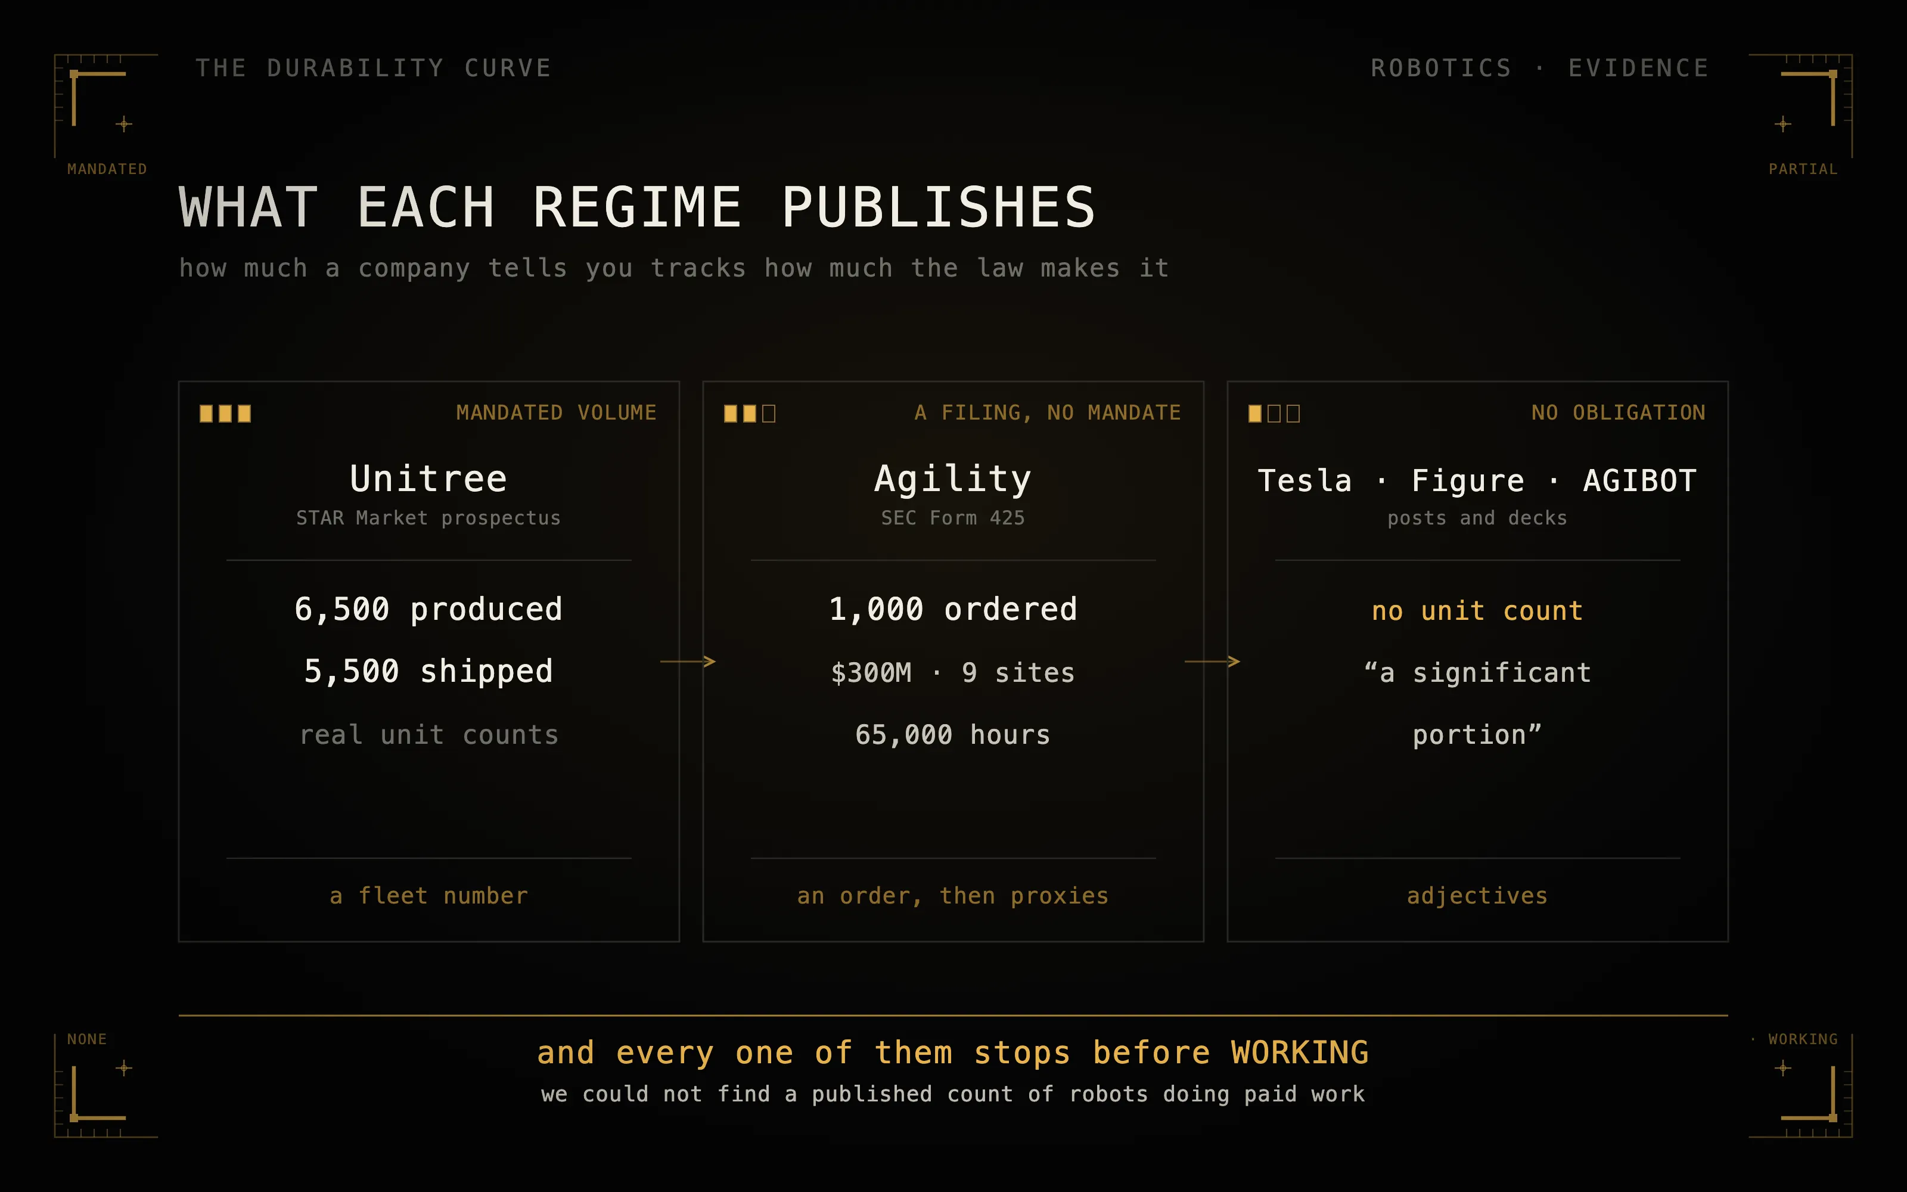Click the Tesla · Figure · AGIBOT heading
This screenshot has height=1192, width=1907.
[1477, 480]
